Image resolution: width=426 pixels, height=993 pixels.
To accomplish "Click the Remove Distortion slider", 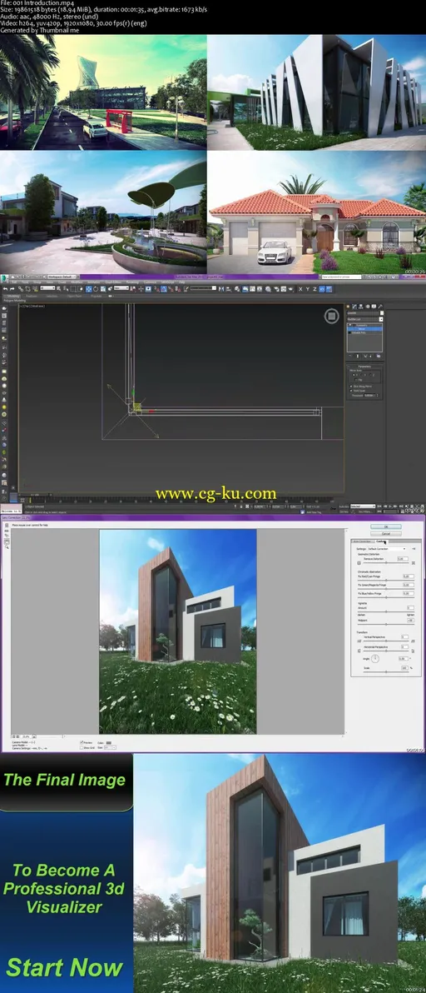I will [386, 563].
